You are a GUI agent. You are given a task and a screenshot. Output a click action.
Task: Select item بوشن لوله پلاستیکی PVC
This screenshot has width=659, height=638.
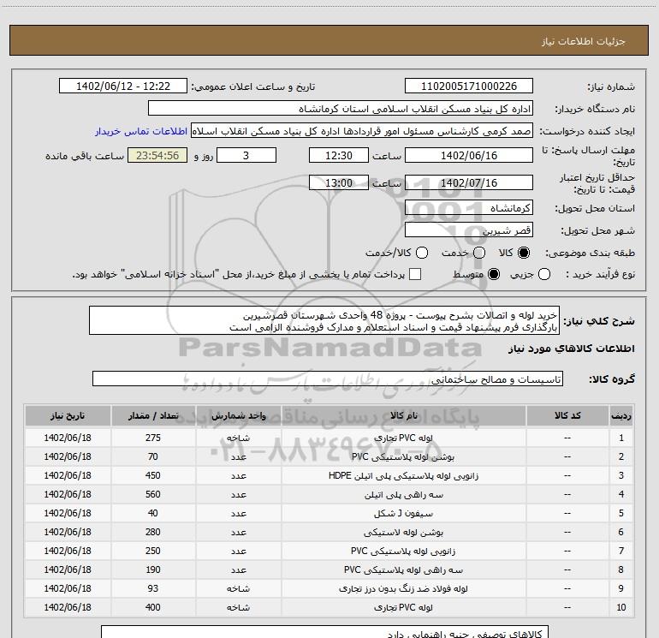tap(403, 456)
